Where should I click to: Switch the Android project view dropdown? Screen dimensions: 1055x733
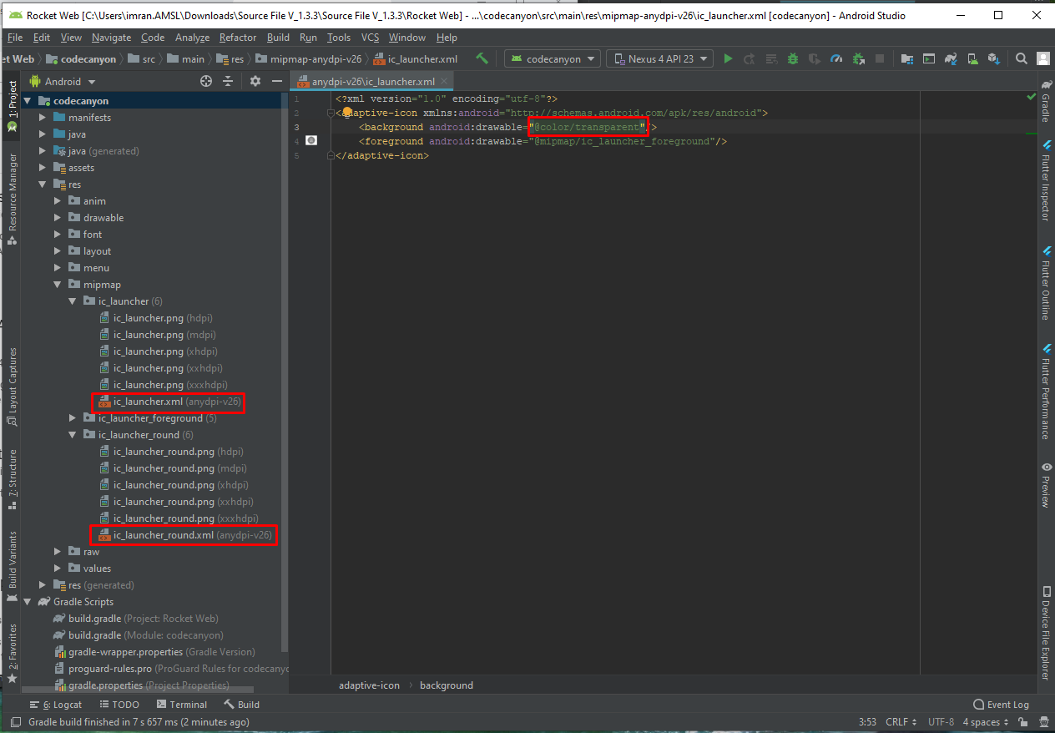click(x=63, y=82)
